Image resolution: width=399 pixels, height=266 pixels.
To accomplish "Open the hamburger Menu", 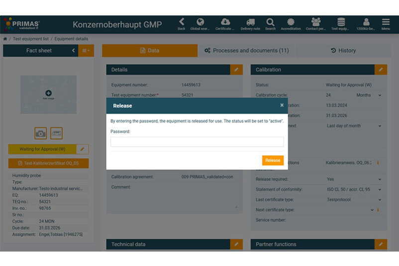I will [386, 22].
